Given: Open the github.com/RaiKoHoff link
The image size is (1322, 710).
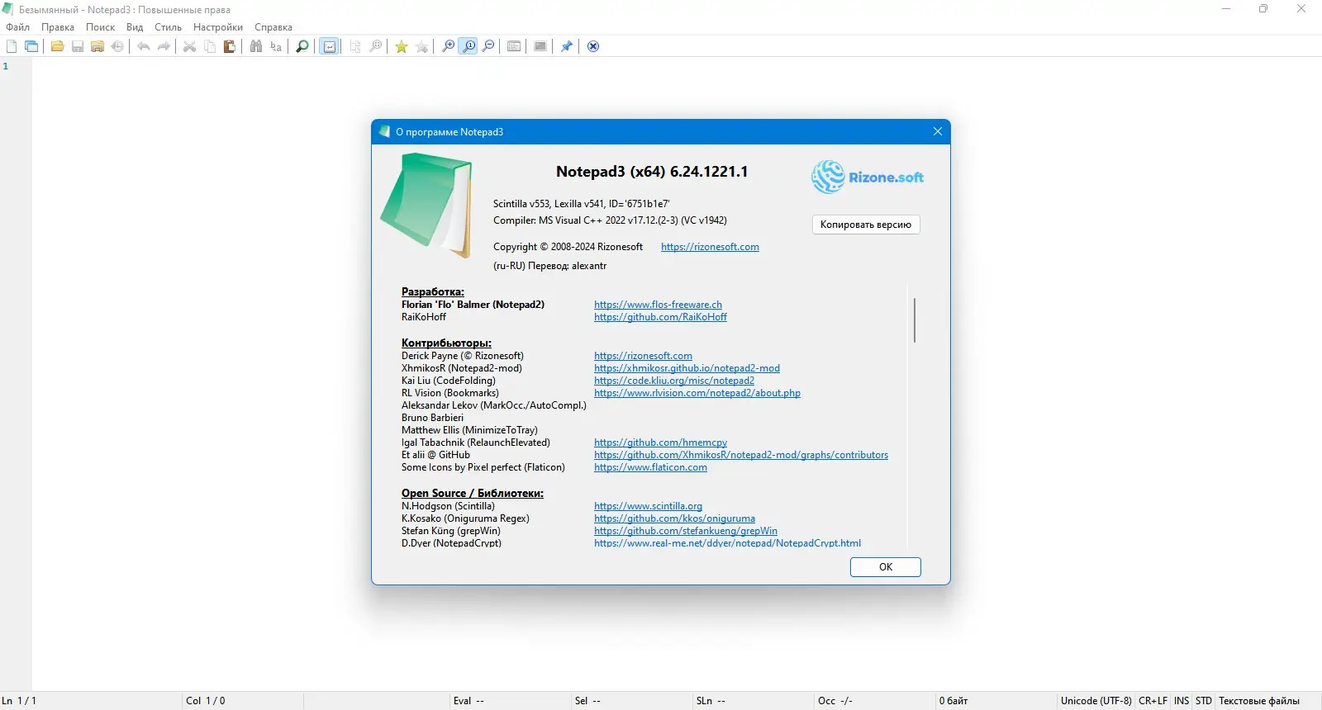Looking at the screenshot, I should (x=660, y=317).
